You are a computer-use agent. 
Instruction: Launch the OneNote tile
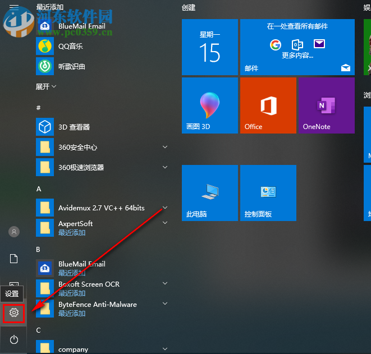[x=327, y=105]
